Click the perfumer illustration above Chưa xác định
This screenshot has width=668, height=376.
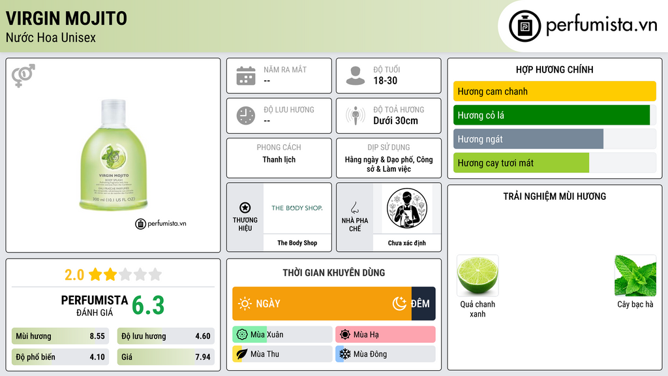click(x=407, y=208)
